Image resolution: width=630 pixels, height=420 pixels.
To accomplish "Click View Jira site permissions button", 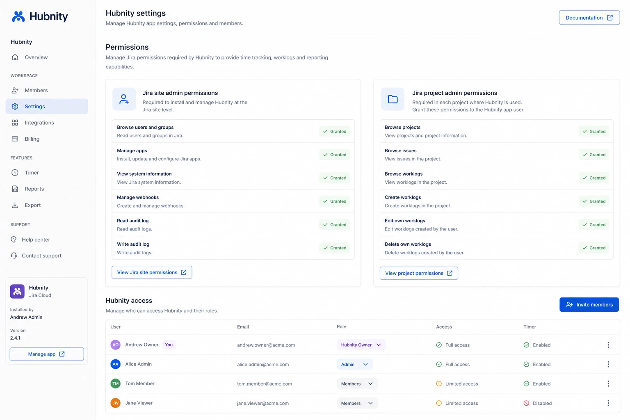I will [x=152, y=272].
